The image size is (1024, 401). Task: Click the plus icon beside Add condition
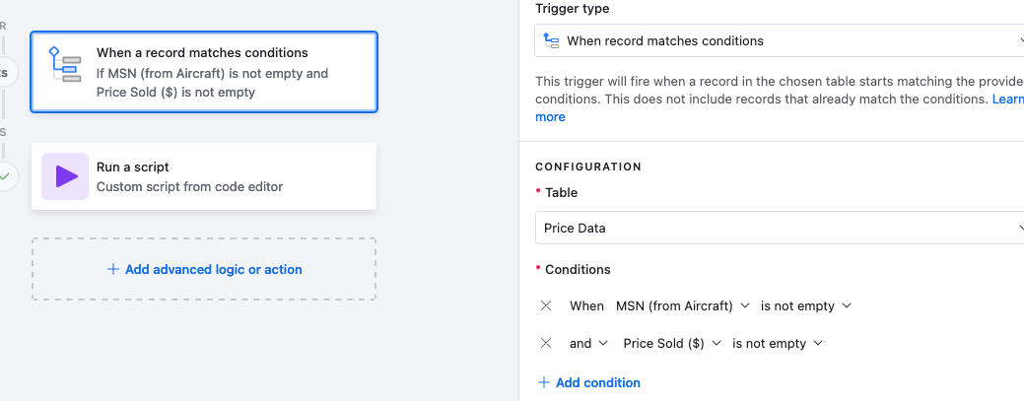(543, 382)
